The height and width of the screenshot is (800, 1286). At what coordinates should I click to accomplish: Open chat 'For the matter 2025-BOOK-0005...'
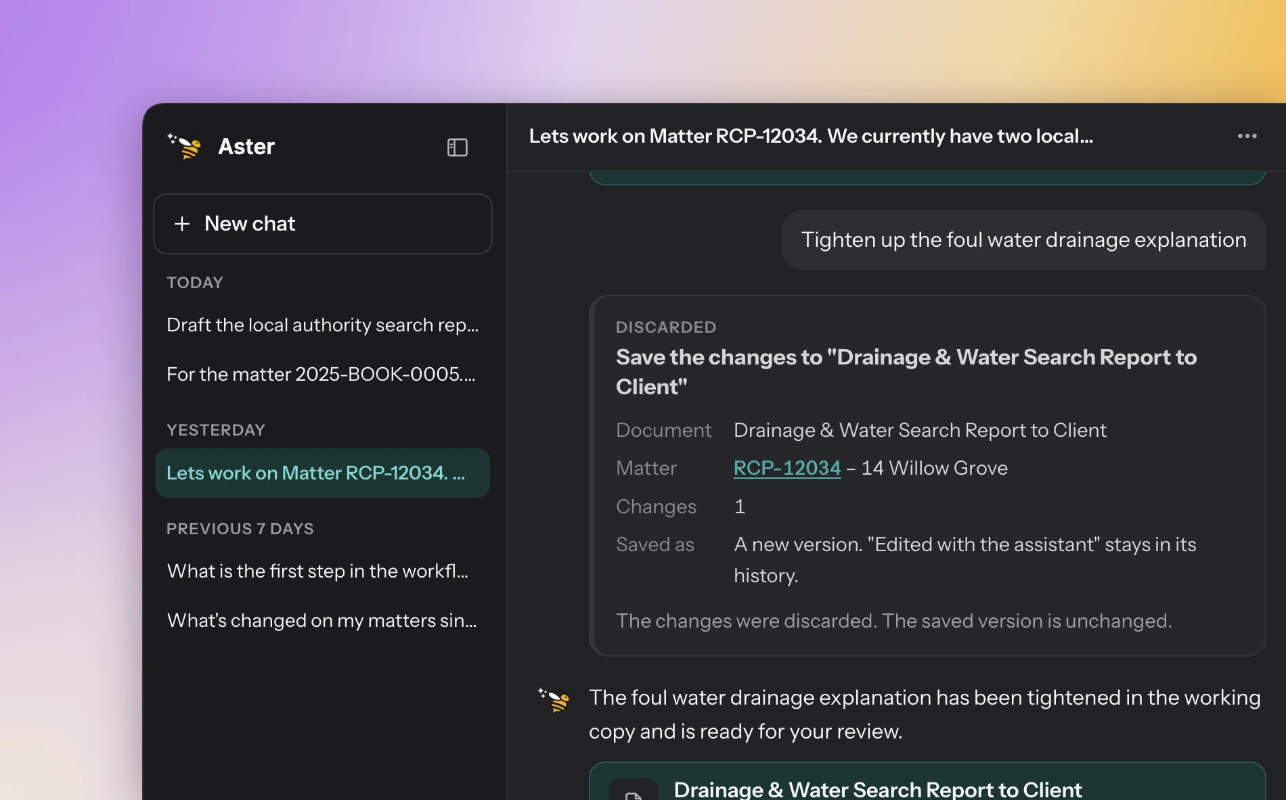coord(323,374)
